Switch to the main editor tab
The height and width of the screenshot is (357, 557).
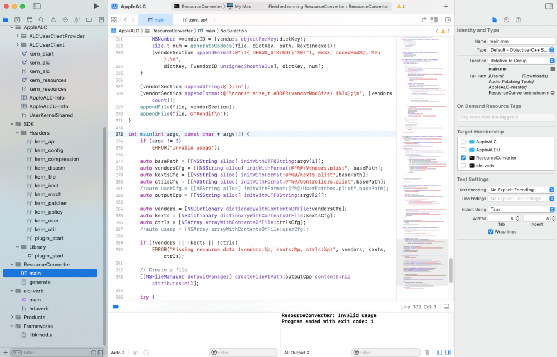tap(155, 20)
